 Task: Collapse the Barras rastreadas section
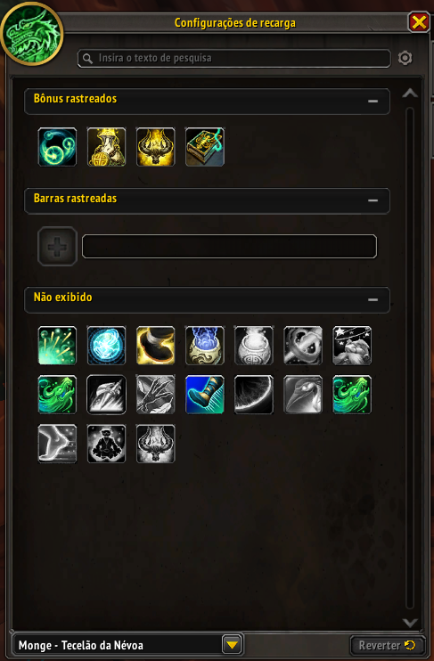tap(373, 200)
